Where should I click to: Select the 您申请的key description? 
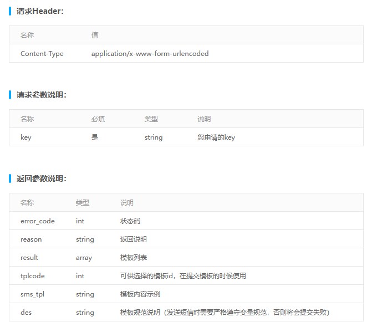pyautogui.click(x=216, y=137)
